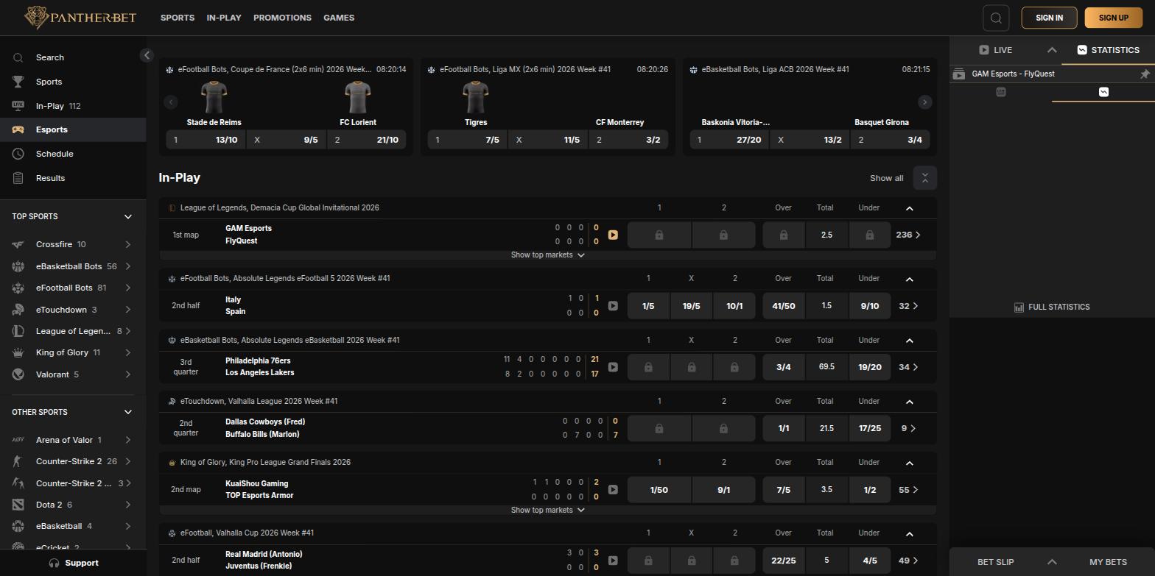The width and height of the screenshot is (1155, 576).
Task: Play the GAM Esports vs FlyQuest live stream icon
Action: [613, 235]
